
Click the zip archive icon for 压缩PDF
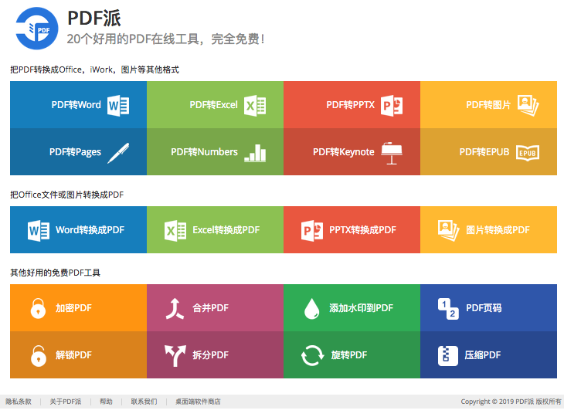click(448, 356)
